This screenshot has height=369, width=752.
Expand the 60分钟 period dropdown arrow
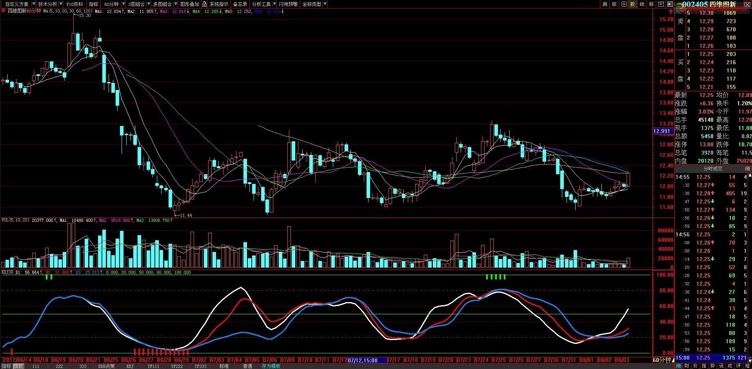tap(124, 4)
